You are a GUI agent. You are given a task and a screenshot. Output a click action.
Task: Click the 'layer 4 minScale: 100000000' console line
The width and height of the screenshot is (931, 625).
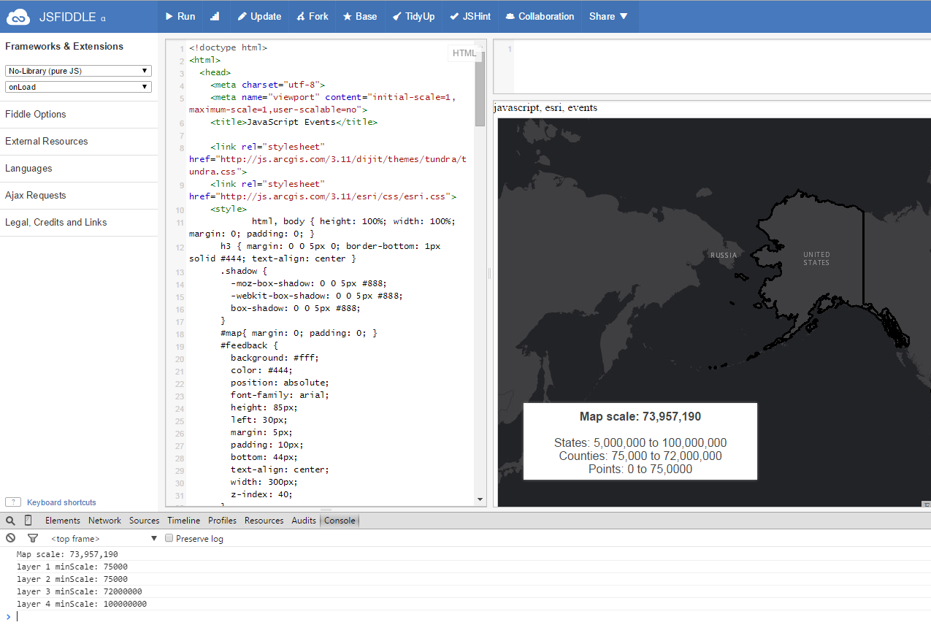82,604
